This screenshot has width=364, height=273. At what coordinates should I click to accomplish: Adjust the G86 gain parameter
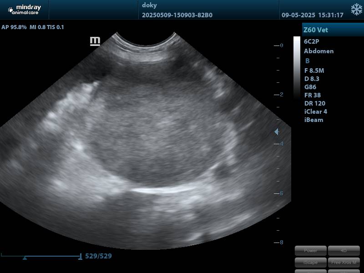(x=310, y=87)
